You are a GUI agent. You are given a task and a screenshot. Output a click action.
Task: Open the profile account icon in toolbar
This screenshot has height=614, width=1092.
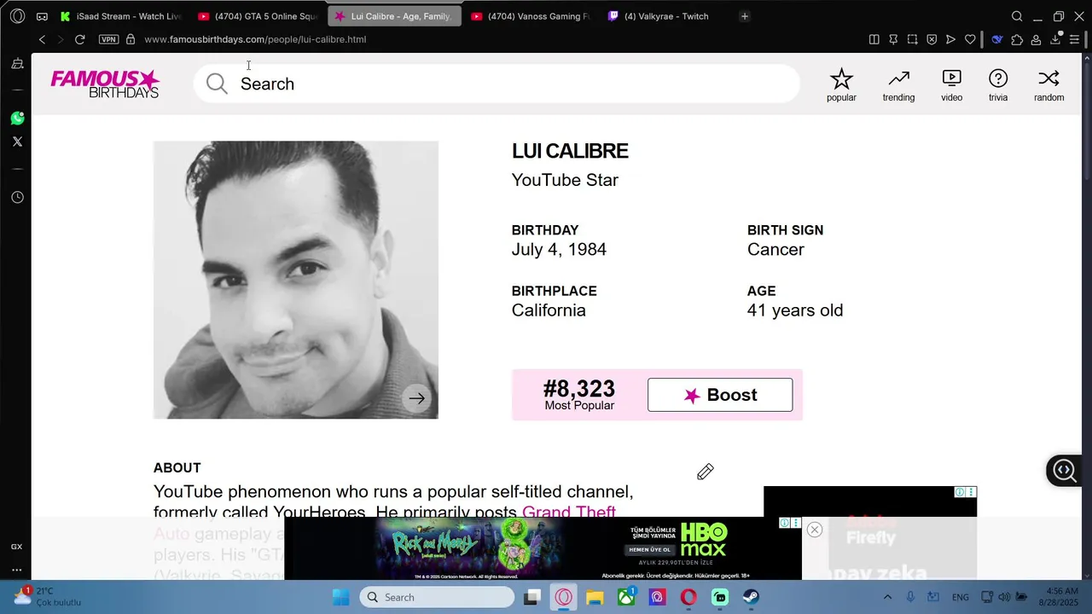[1036, 39]
